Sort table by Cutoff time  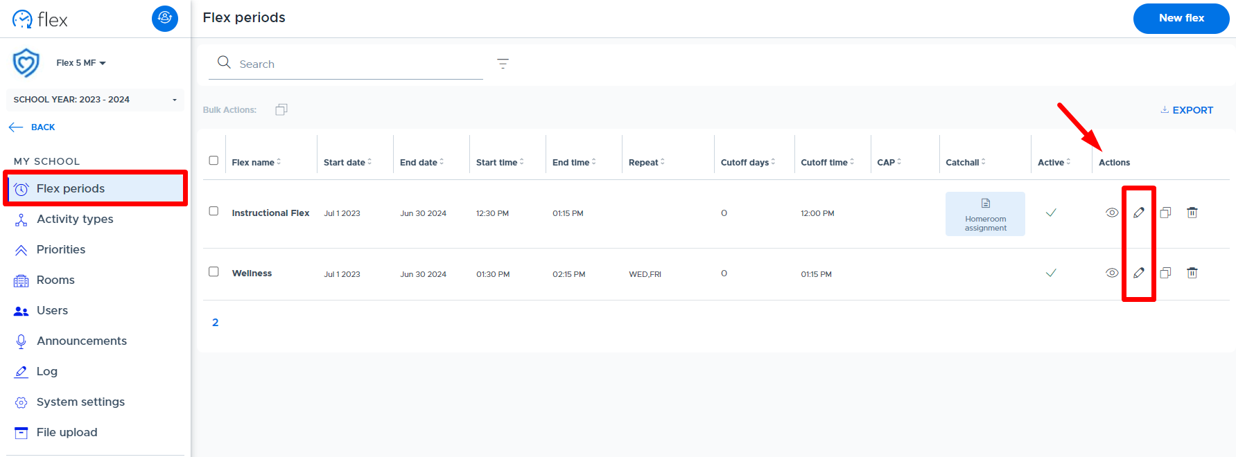coord(827,162)
